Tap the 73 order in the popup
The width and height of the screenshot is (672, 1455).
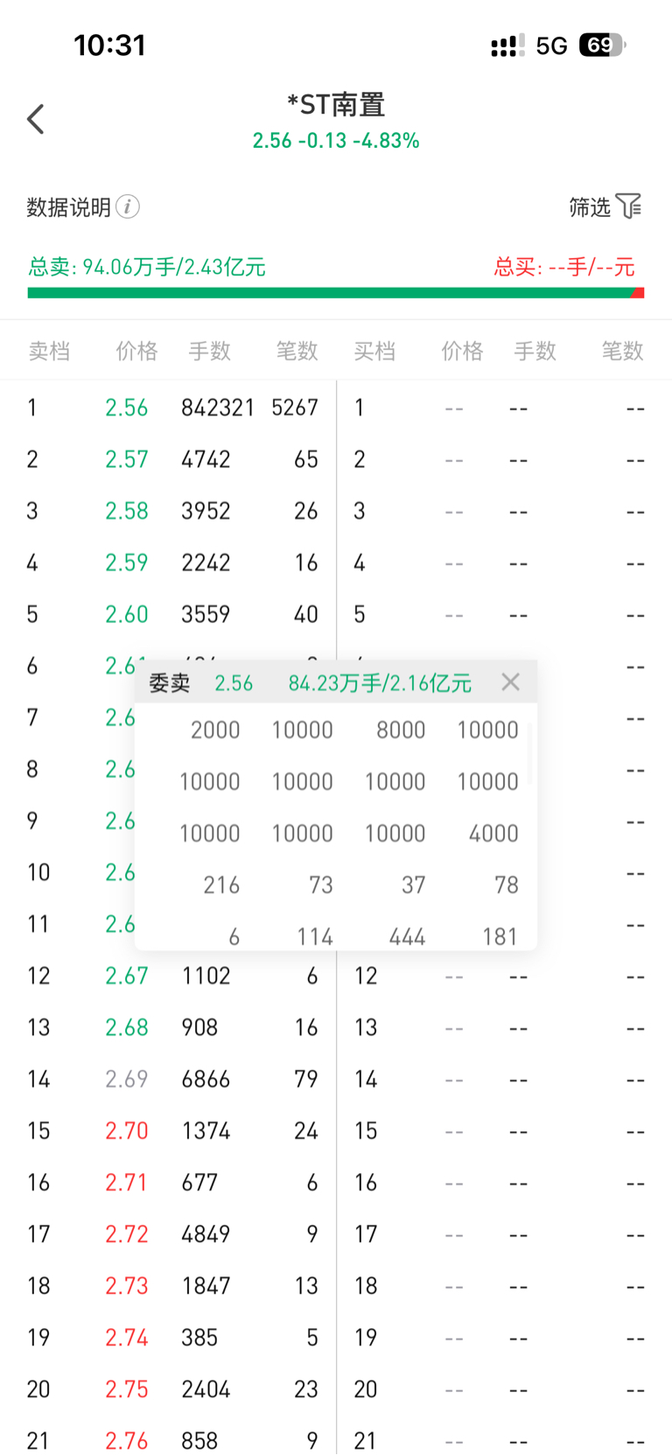(321, 885)
